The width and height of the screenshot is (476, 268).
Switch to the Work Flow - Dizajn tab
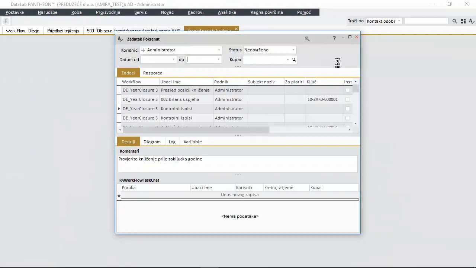pos(23,31)
